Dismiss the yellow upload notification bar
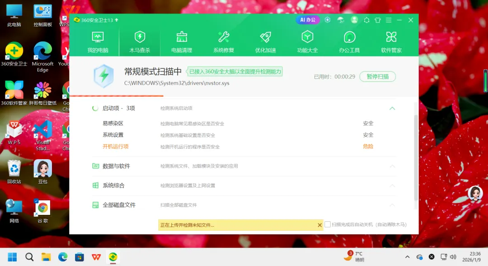The height and width of the screenshot is (266, 488). click(319, 225)
